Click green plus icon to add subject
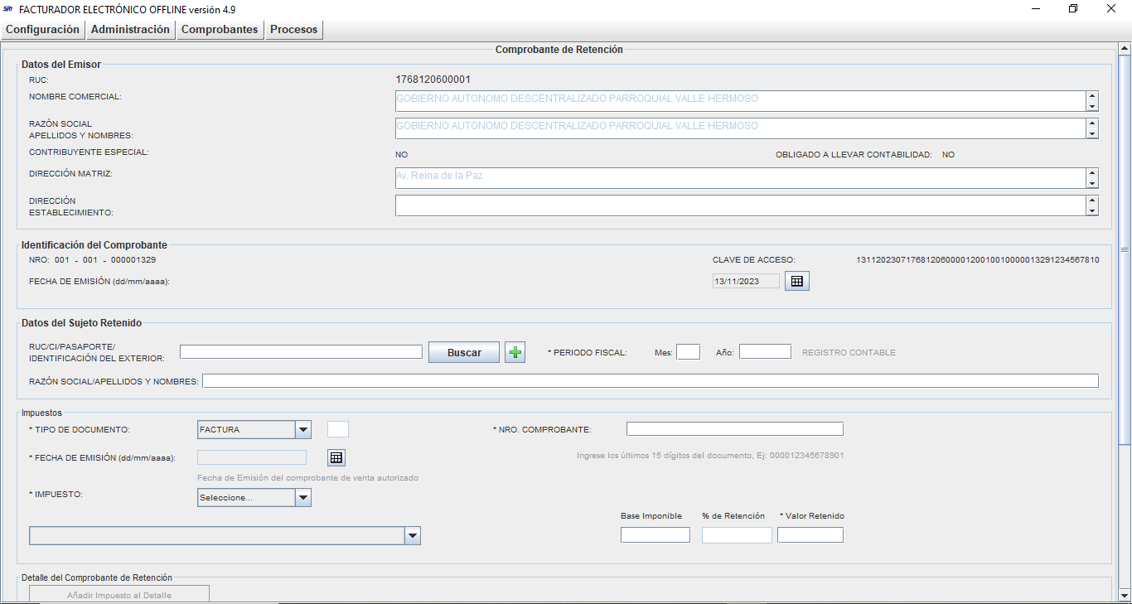The height and width of the screenshot is (604, 1132). pos(515,353)
